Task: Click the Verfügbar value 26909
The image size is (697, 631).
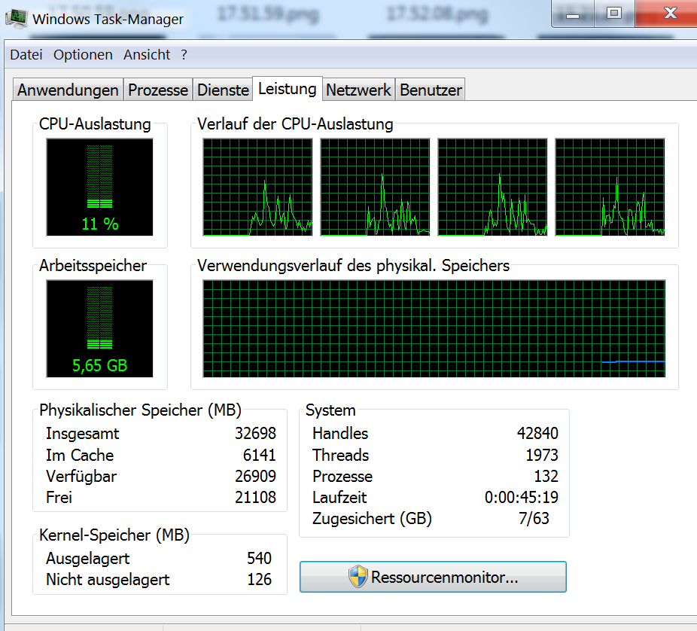Action: 256,476
